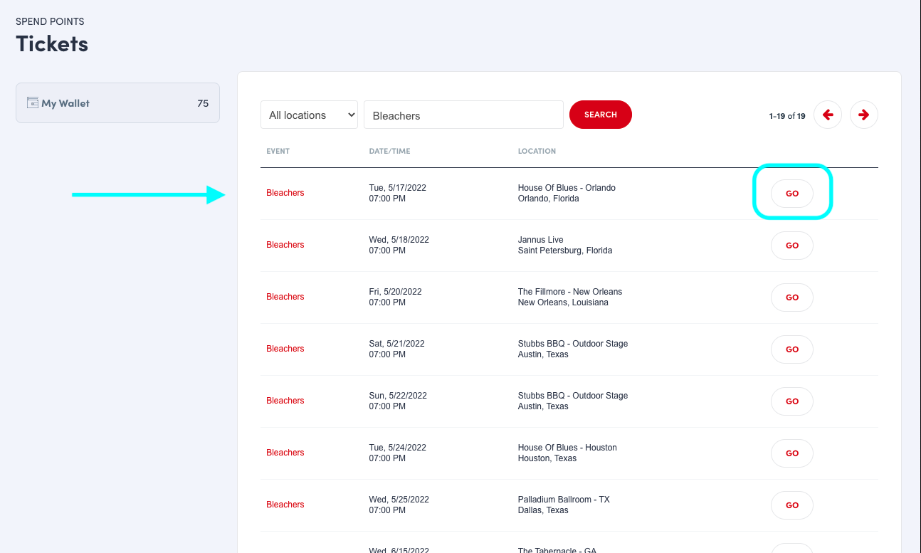Click the wallet icon in My Wallet
Image resolution: width=921 pixels, height=553 pixels.
[33, 102]
